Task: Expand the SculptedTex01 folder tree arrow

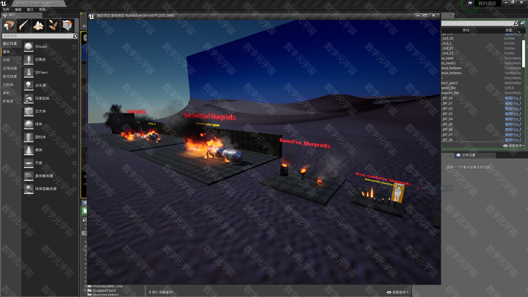Action: pos(86,290)
